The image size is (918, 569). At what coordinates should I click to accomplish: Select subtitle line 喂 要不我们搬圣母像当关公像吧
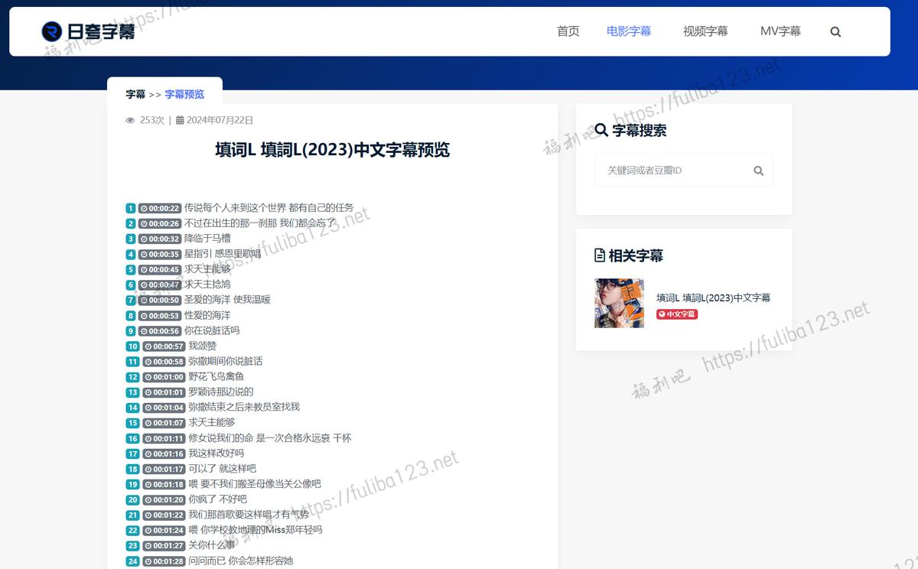[255, 483]
